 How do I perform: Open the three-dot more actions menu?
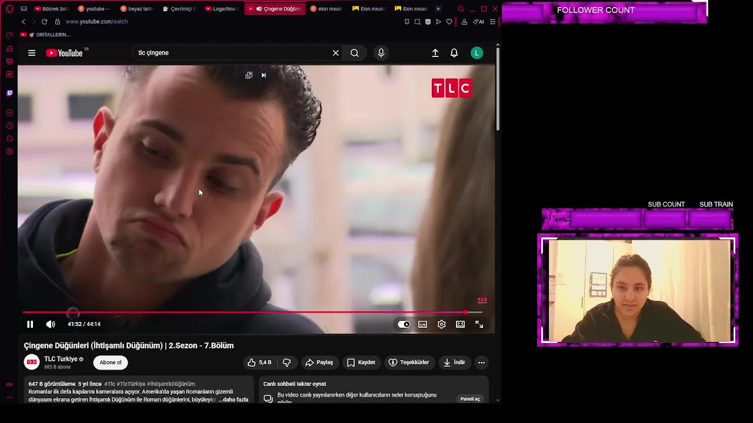[481, 362]
